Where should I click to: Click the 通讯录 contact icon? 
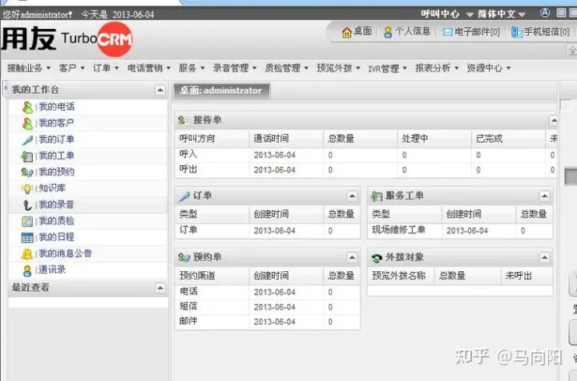(x=27, y=270)
